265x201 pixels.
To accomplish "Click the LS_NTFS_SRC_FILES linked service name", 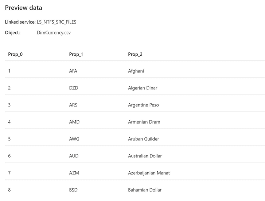I will [56, 22].
